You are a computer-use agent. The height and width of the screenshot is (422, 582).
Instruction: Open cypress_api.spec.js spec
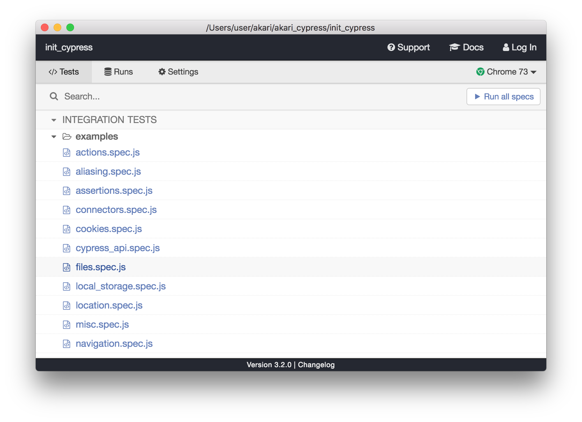118,248
